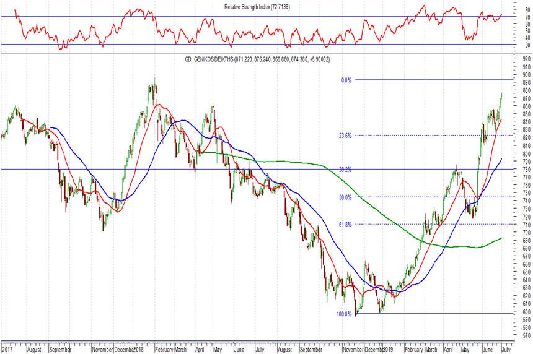533x354 pixels.
Task: Select the 38.2% Fibonacci label
Action: tap(345, 170)
